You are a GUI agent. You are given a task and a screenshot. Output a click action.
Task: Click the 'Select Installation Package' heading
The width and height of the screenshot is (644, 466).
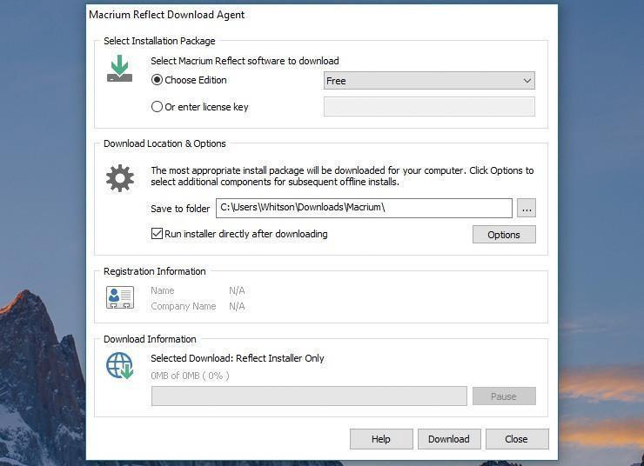159,41
